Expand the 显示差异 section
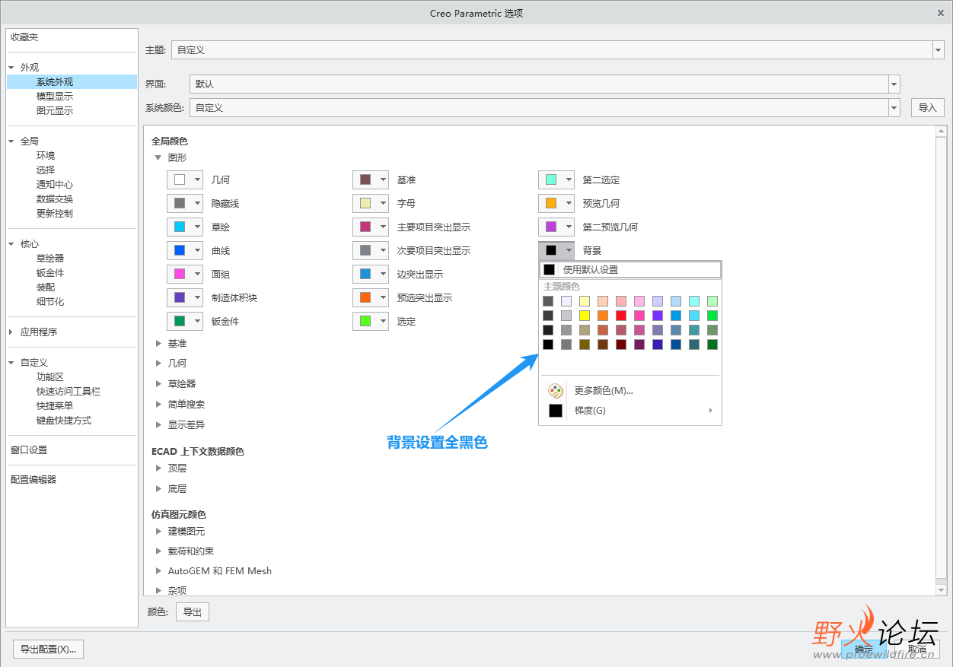The width and height of the screenshot is (953, 667). (x=158, y=425)
